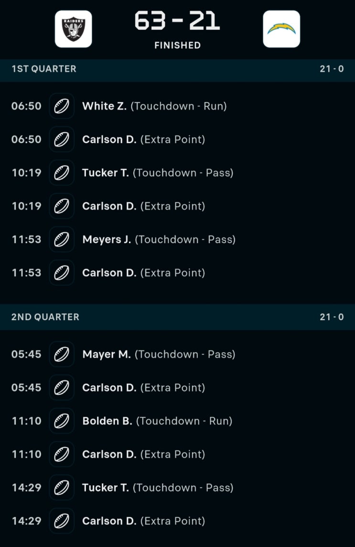Open Bolden B. player link
The image size is (355, 547).
[107, 421]
